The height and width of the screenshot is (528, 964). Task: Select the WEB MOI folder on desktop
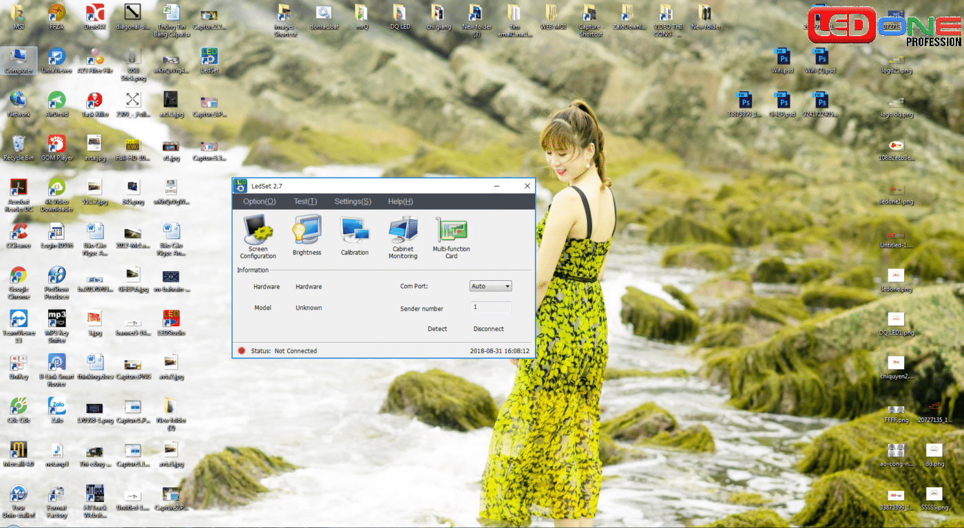tap(552, 17)
